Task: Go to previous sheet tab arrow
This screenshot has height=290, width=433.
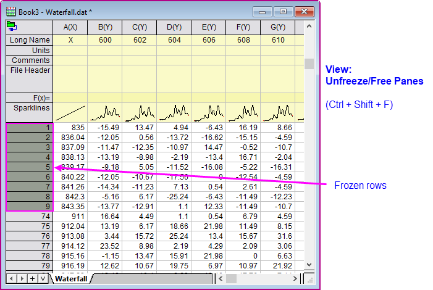Action: tap(11, 279)
